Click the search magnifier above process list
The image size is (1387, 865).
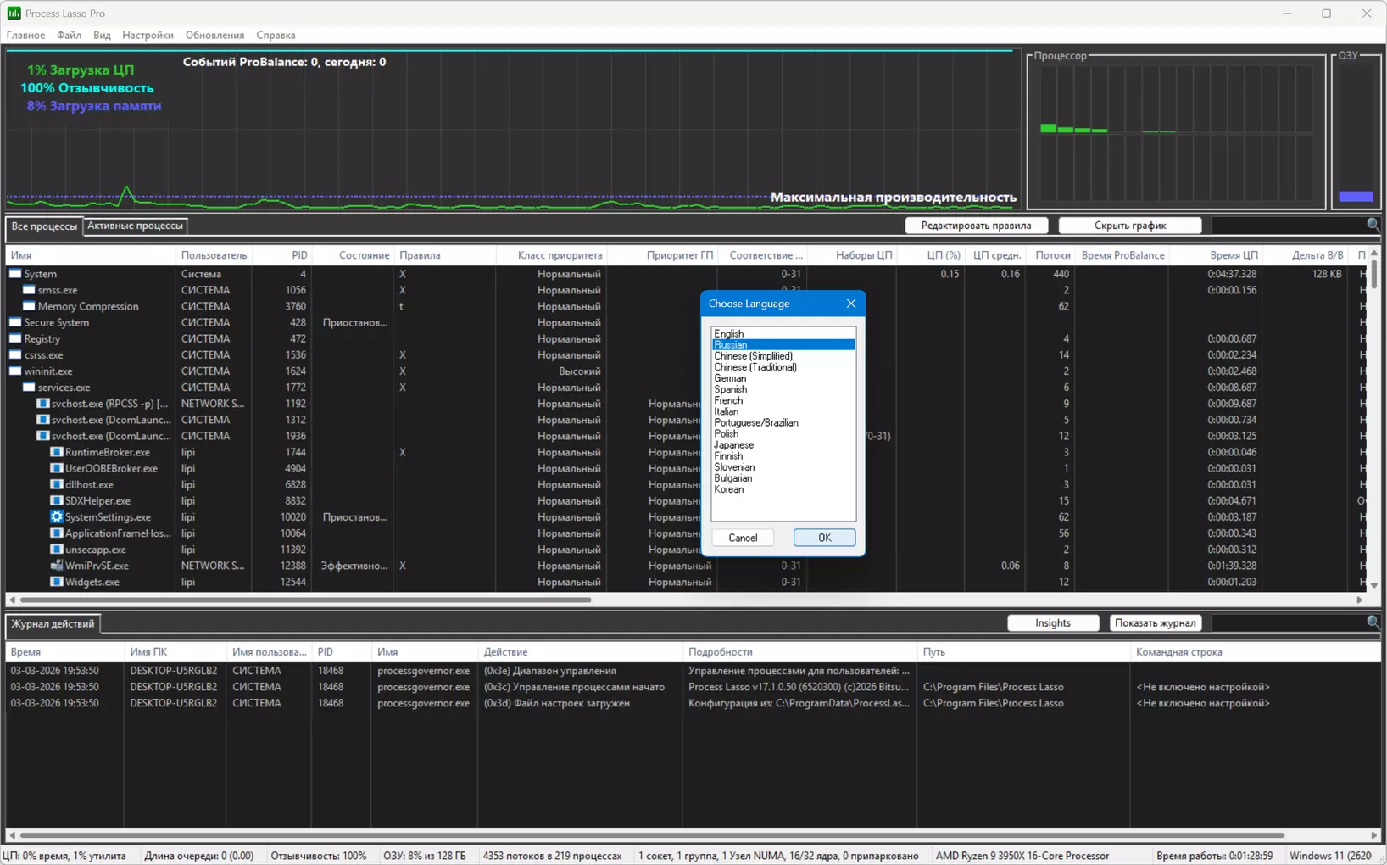(x=1373, y=225)
